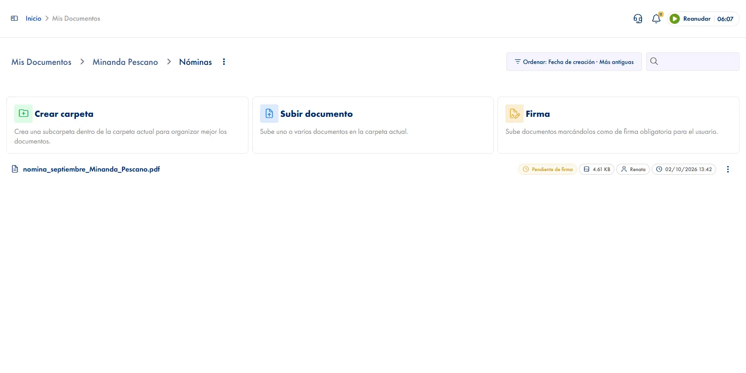
Task: Toggle the sidebar panel icon
Action: 14,18
